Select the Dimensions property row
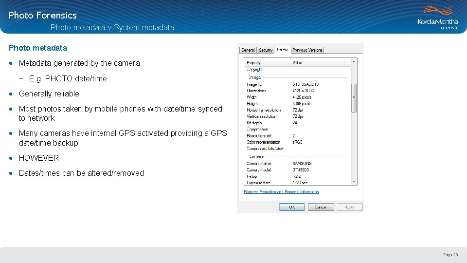This screenshot has height=263, width=467. point(298,91)
